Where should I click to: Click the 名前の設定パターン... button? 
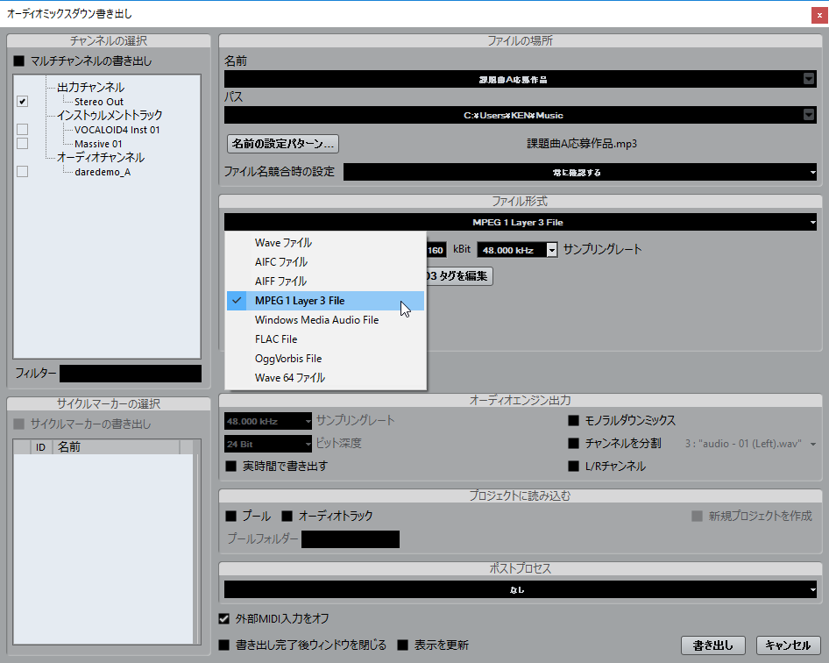click(x=283, y=144)
